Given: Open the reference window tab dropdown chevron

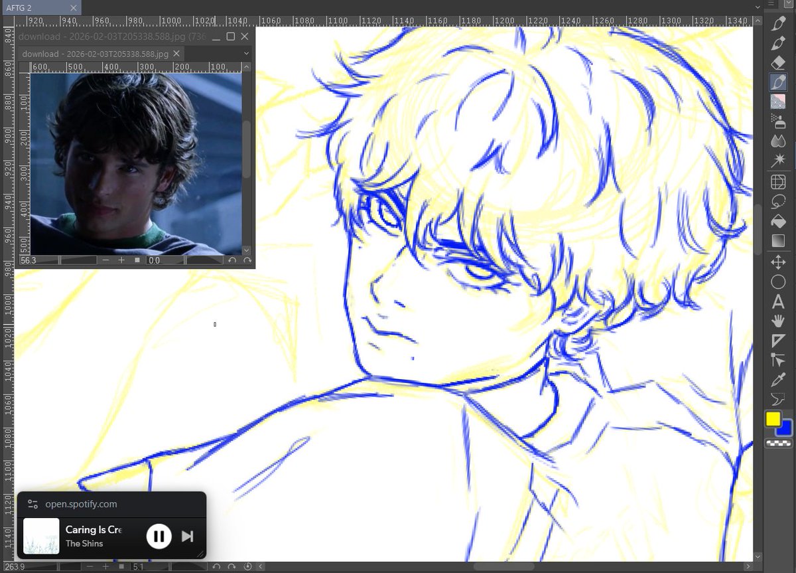Looking at the screenshot, I should tap(246, 53).
